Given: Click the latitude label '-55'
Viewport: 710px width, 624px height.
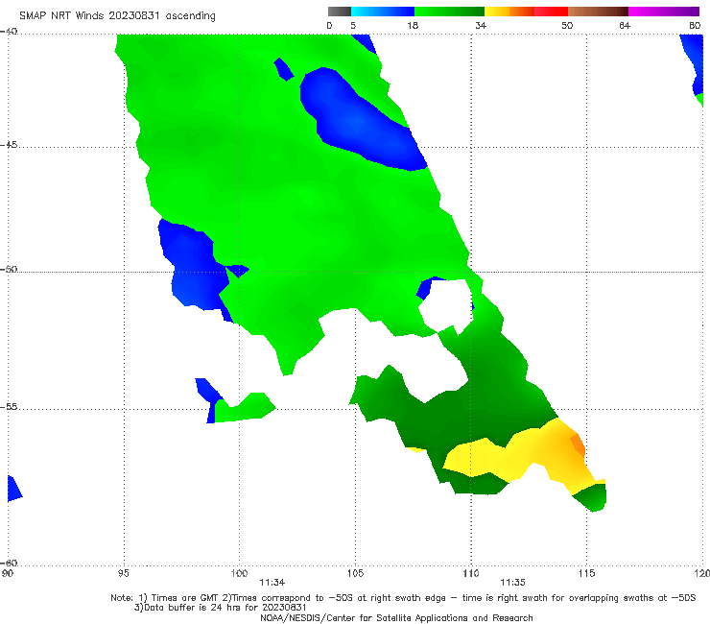Looking at the screenshot, I should point(9,406).
